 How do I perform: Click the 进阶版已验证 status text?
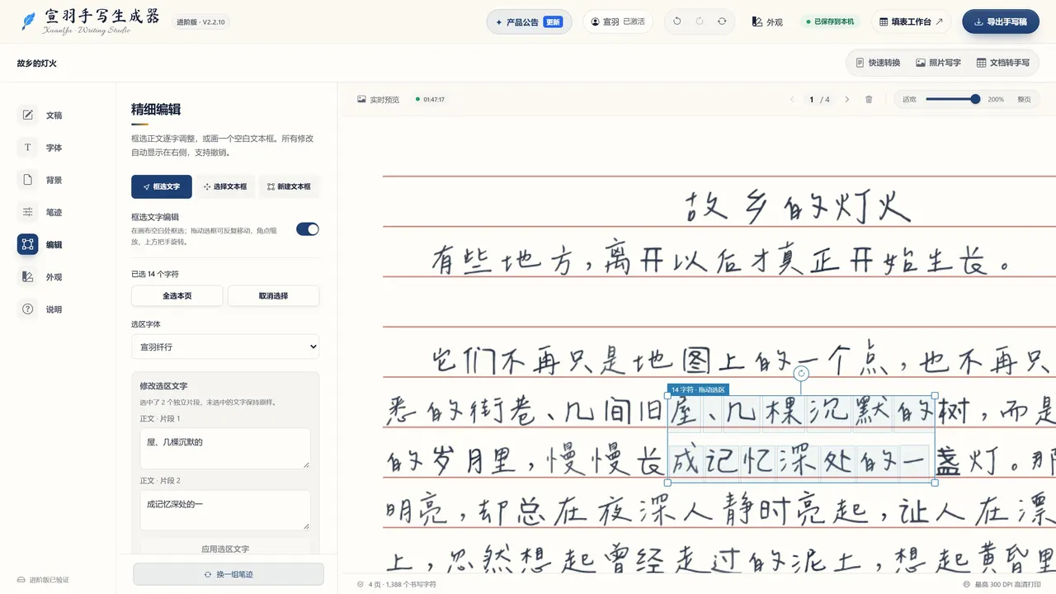coord(49,580)
